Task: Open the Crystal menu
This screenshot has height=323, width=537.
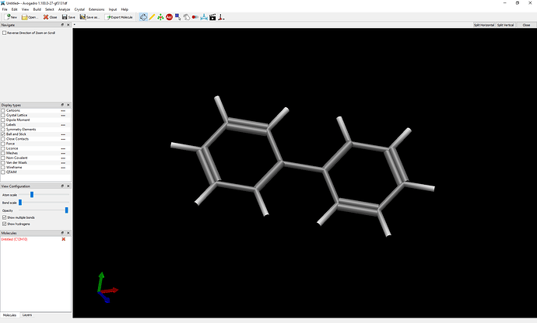Action: (79, 9)
